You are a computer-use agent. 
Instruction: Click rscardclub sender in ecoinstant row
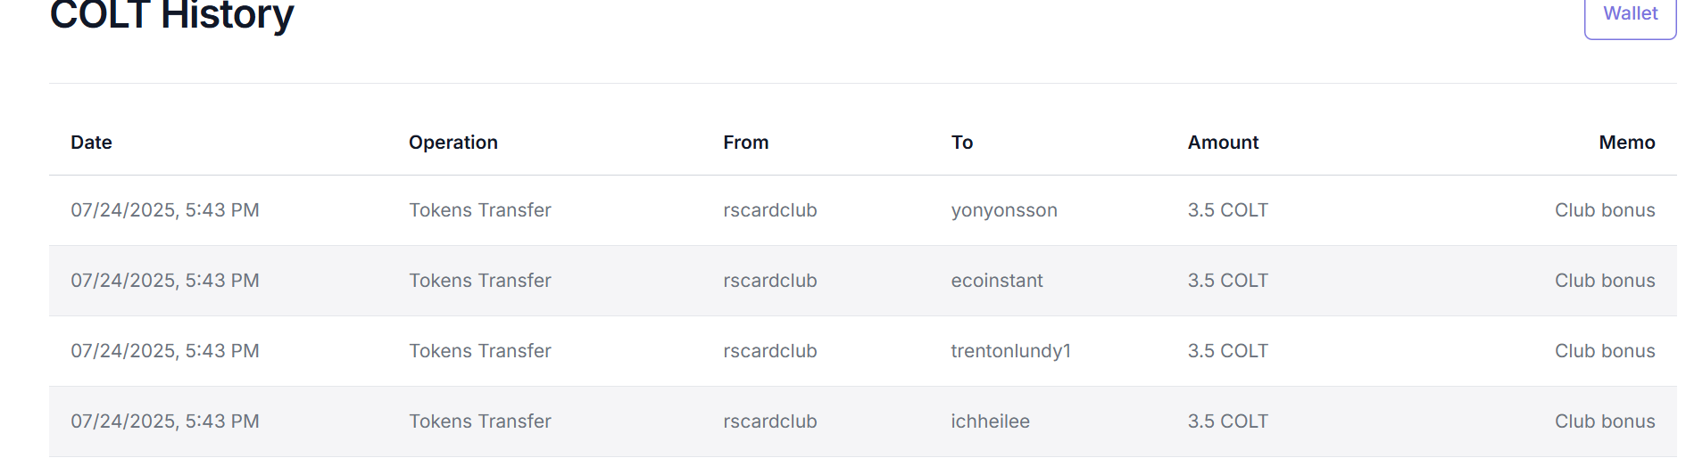[769, 281]
